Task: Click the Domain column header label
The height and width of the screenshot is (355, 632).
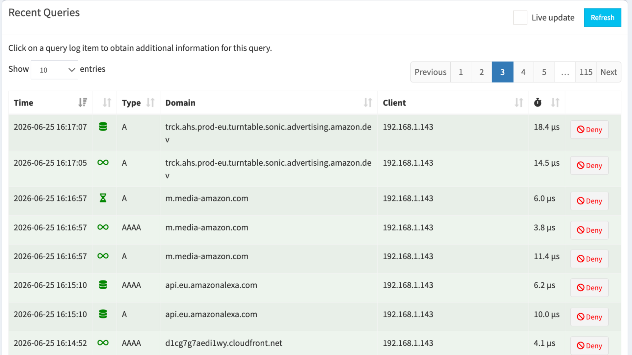Action: tap(180, 103)
